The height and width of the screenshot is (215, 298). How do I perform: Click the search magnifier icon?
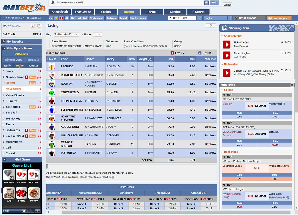(x=199, y=18)
